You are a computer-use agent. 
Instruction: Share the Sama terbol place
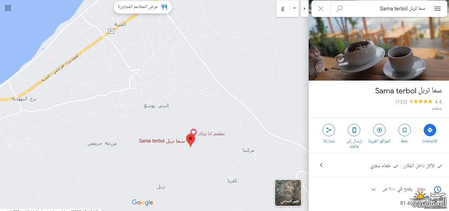[x=328, y=130]
